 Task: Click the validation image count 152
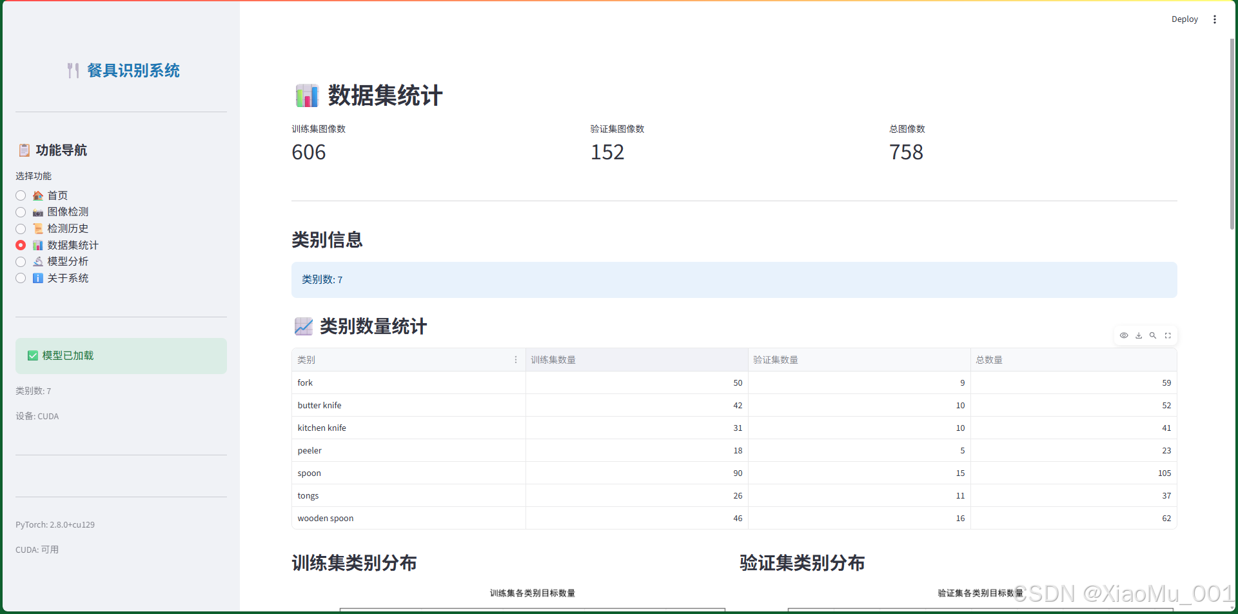click(607, 152)
